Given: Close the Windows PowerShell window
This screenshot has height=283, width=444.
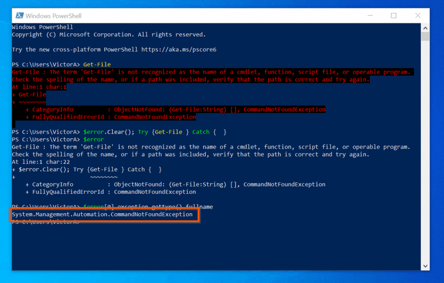Looking at the screenshot, I should tap(418, 16).
